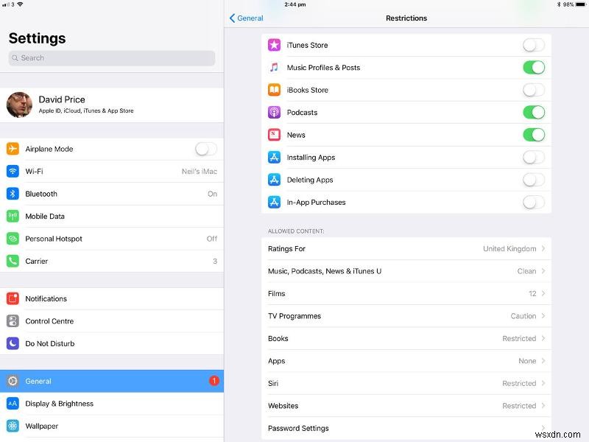This screenshot has width=589, height=442.
Task: Enable the iTunes Store toggle
Action: click(534, 45)
